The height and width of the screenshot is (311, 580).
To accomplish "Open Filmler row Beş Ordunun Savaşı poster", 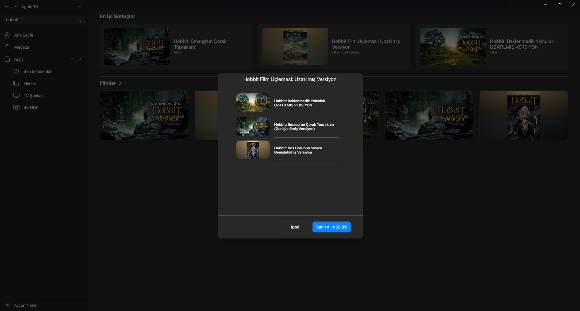I will coord(524,115).
